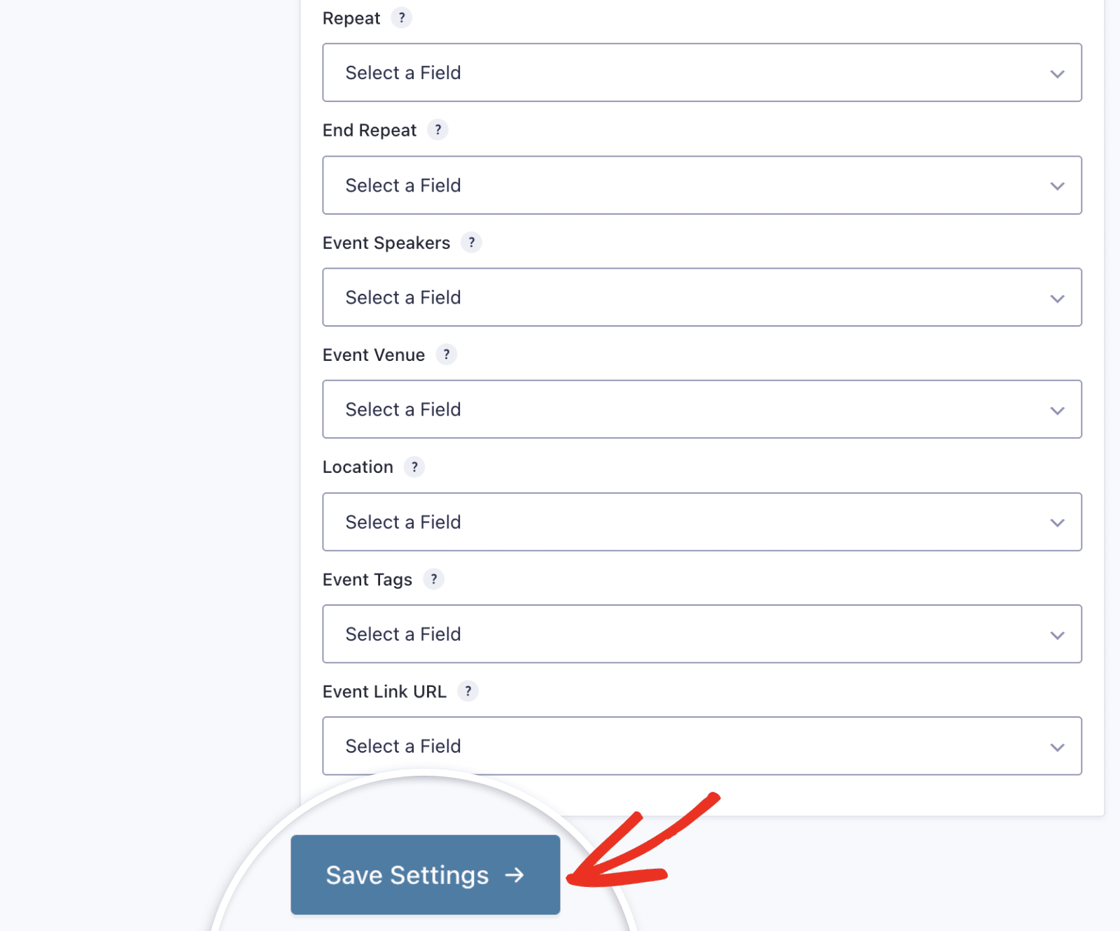Expand the Repeat dropdown via its chevron
The width and height of the screenshot is (1120, 931).
click(x=1057, y=73)
